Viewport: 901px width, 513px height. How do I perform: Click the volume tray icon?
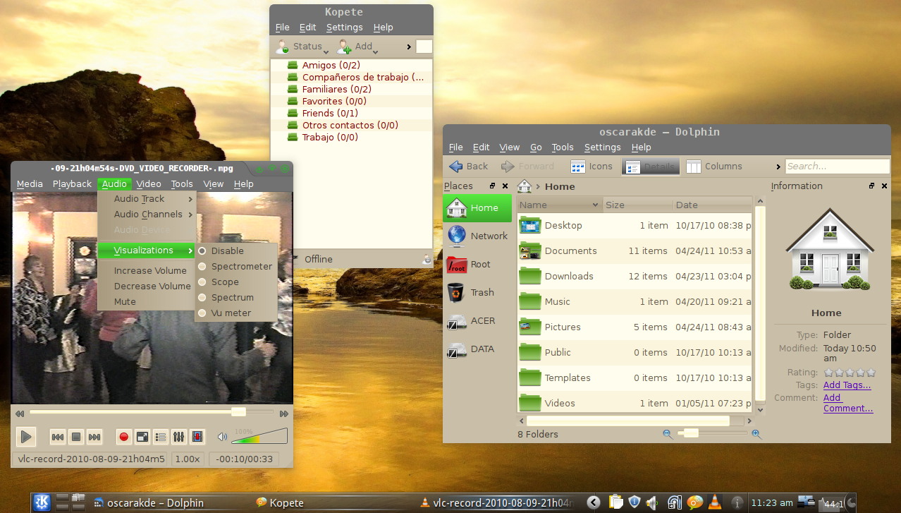[652, 502]
